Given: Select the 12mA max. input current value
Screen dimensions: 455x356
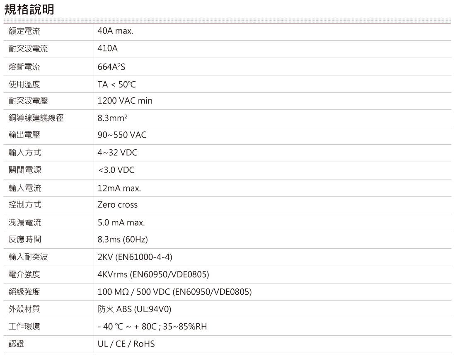Looking at the screenshot, I should (x=119, y=189).
